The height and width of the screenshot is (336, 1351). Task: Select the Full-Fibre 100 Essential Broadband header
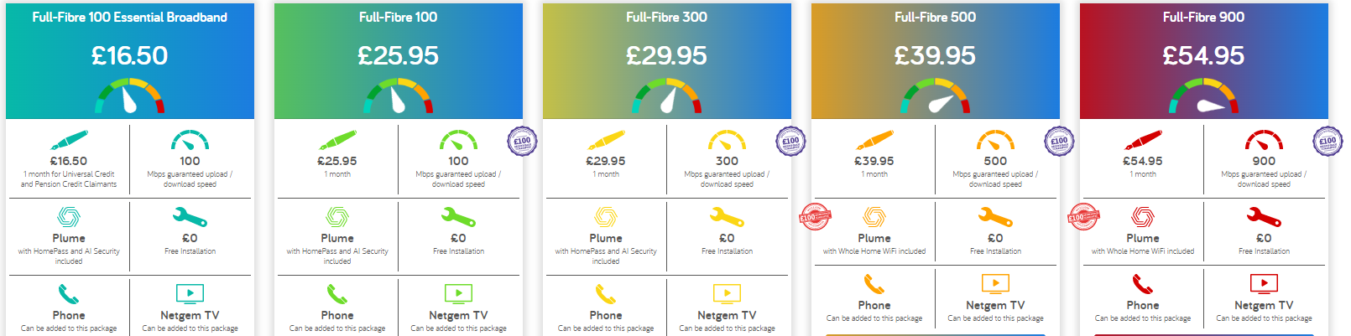coord(130,17)
